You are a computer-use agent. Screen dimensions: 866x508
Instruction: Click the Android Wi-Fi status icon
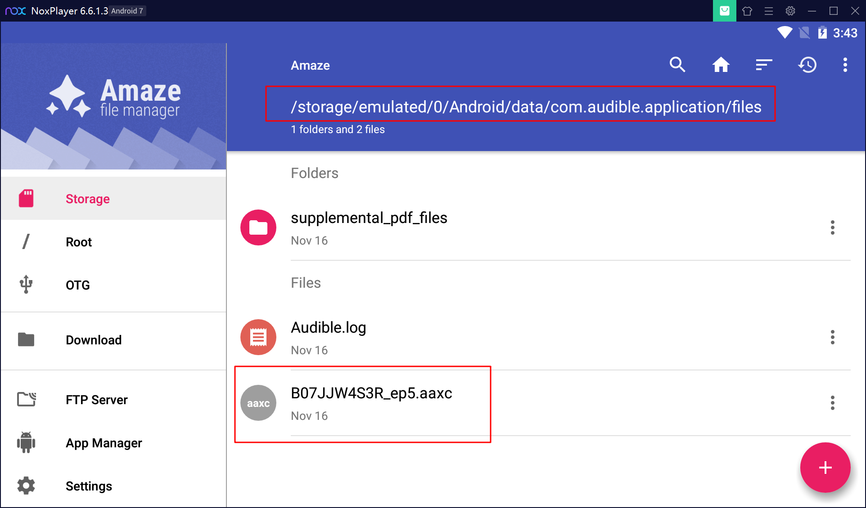click(x=785, y=32)
